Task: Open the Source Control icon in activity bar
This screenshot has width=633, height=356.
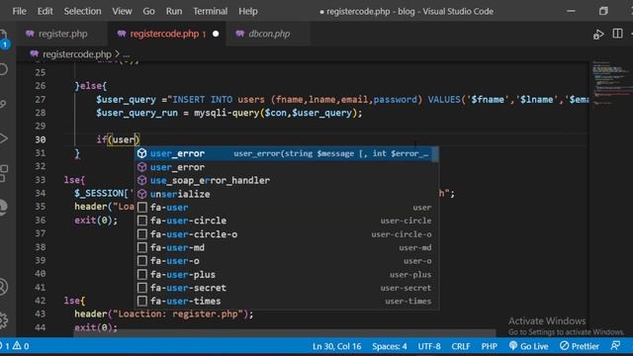Action: pyautogui.click(x=3, y=104)
